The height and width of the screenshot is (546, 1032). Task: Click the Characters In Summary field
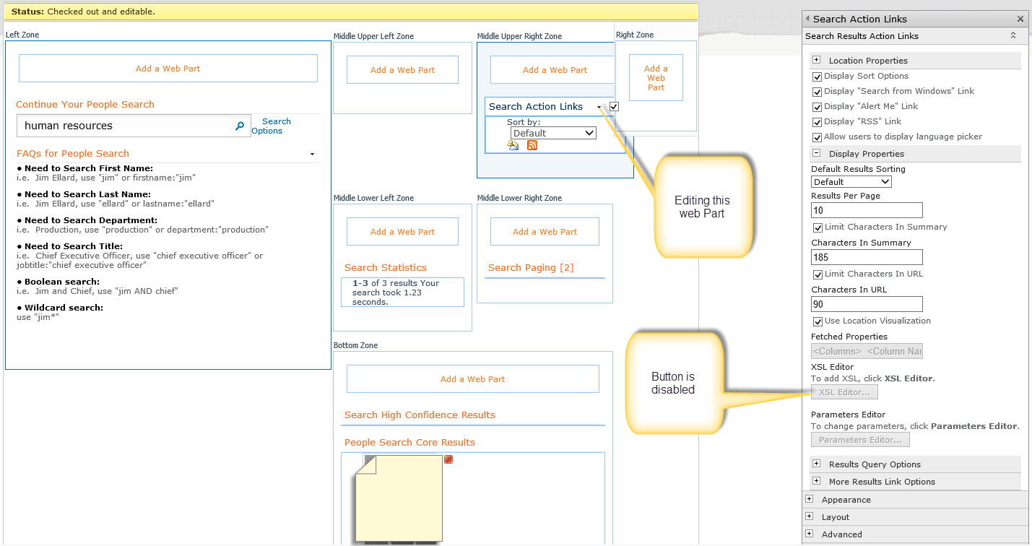tap(867, 257)
